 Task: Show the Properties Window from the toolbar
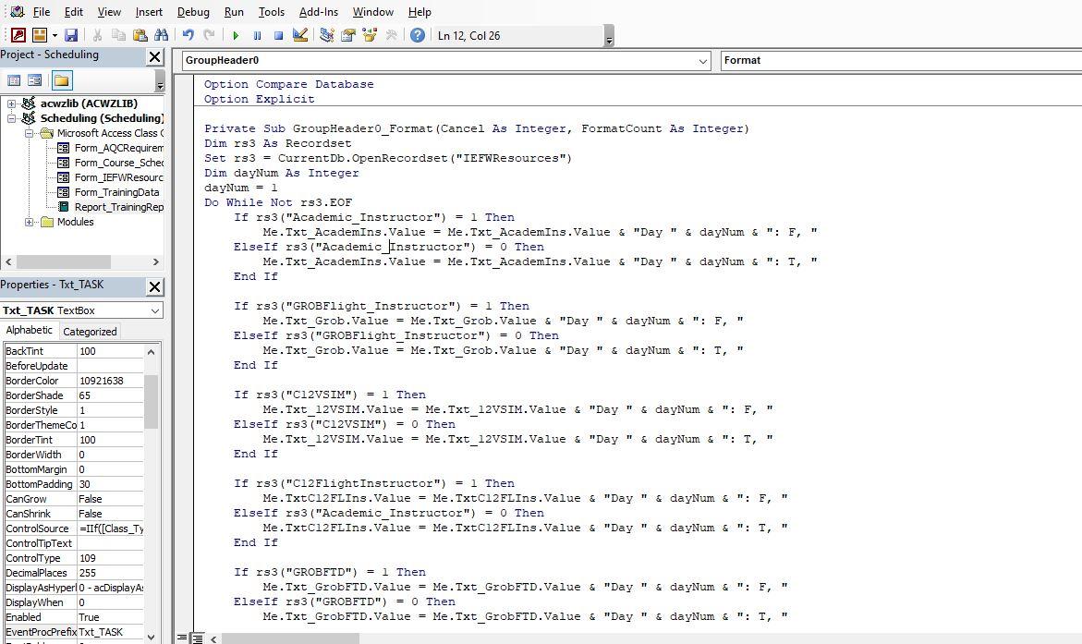pos(348,34)
